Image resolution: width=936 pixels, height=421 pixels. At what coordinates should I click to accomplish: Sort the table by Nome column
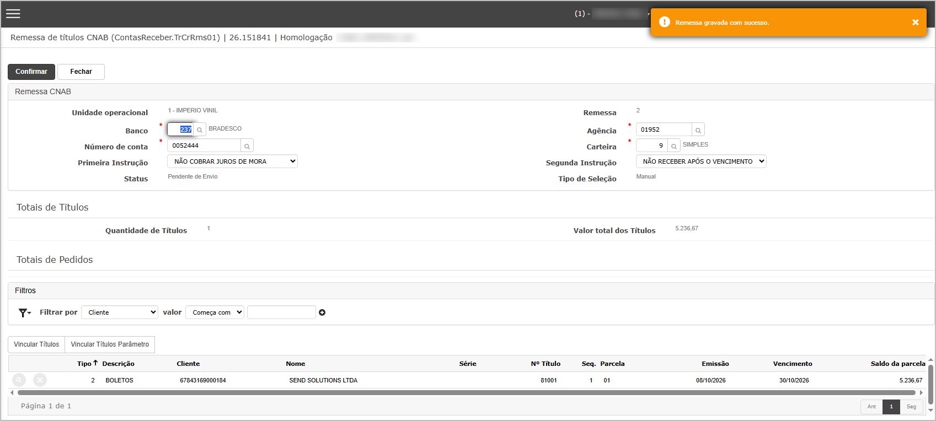[x=296, y=364]
